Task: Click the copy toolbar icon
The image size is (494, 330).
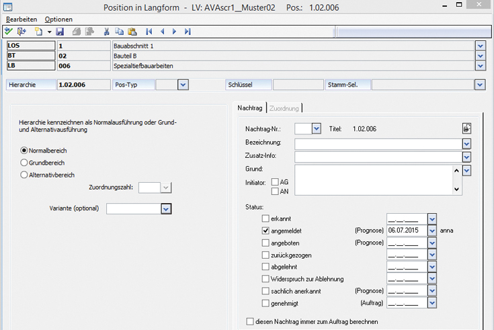Action: click(x=119, y=32)
